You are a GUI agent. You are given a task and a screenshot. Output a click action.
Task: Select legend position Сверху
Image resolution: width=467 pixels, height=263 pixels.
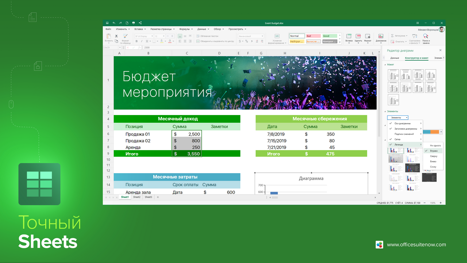coord(433,156)
